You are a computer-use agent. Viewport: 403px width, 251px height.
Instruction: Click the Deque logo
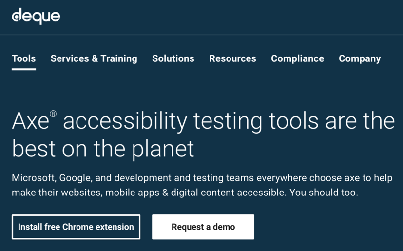[x=36, y=16]
